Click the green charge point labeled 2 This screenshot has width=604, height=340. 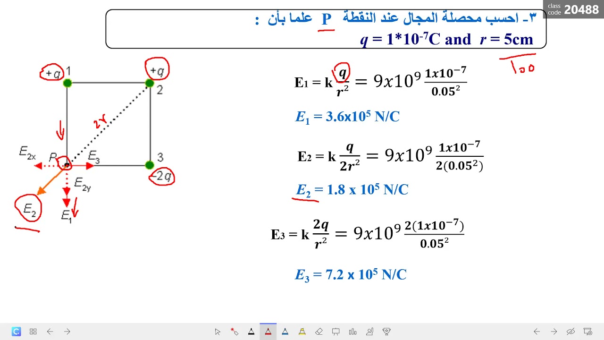[x=150, y=83]
